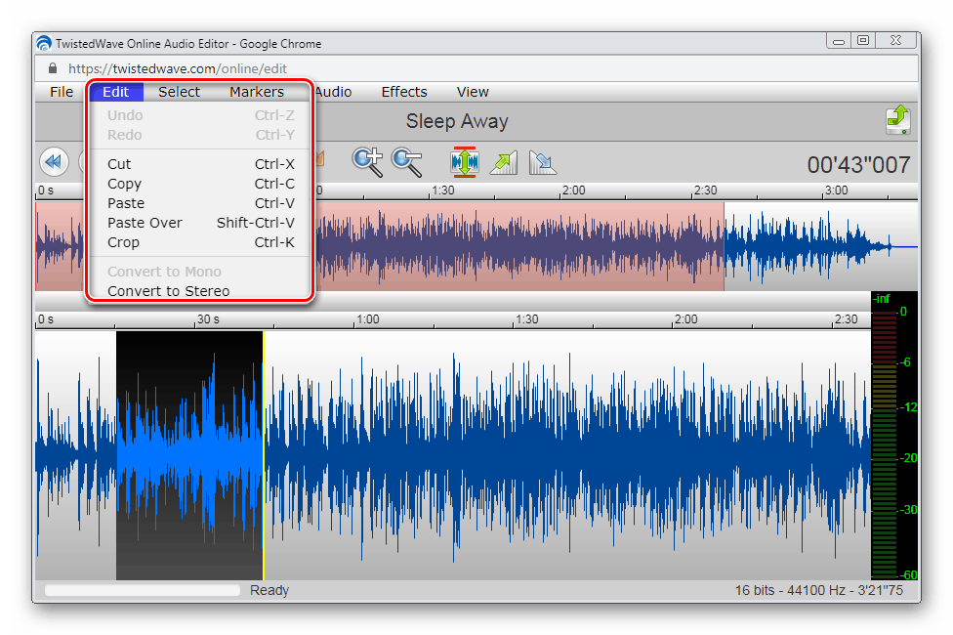Apply fade out using the toolbar icon
Viewport: 953px width, 635px height.
[542, 162]
